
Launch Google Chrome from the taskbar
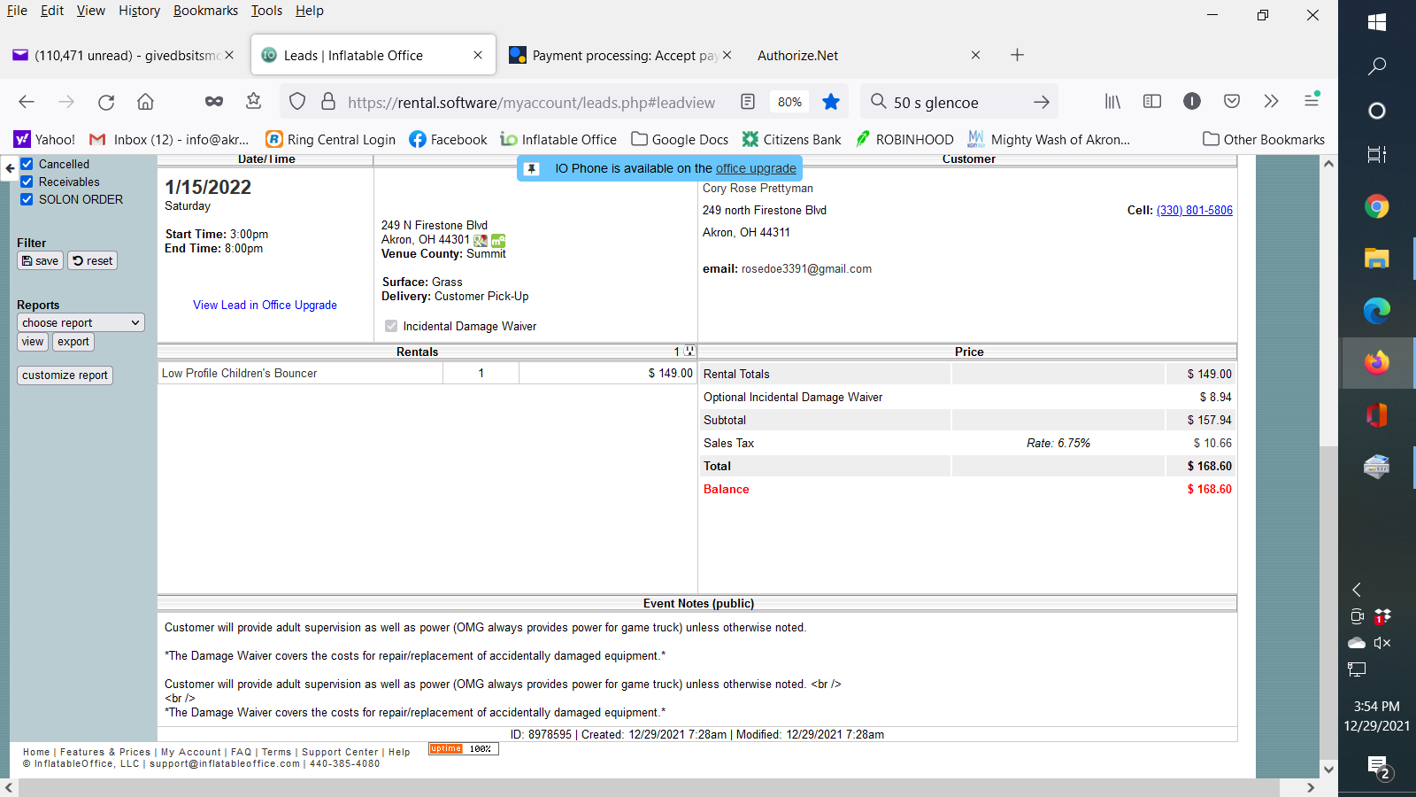pos(1376,207)
